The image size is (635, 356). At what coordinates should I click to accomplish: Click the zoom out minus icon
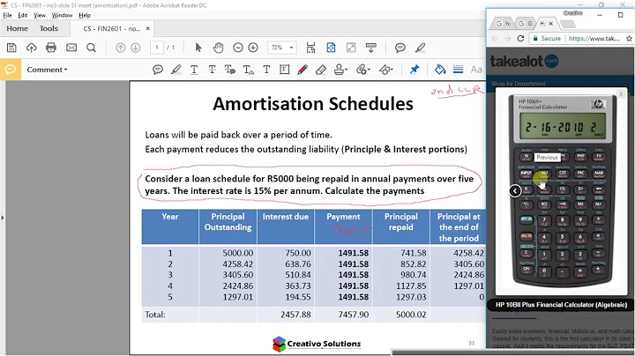coord(238,48)
